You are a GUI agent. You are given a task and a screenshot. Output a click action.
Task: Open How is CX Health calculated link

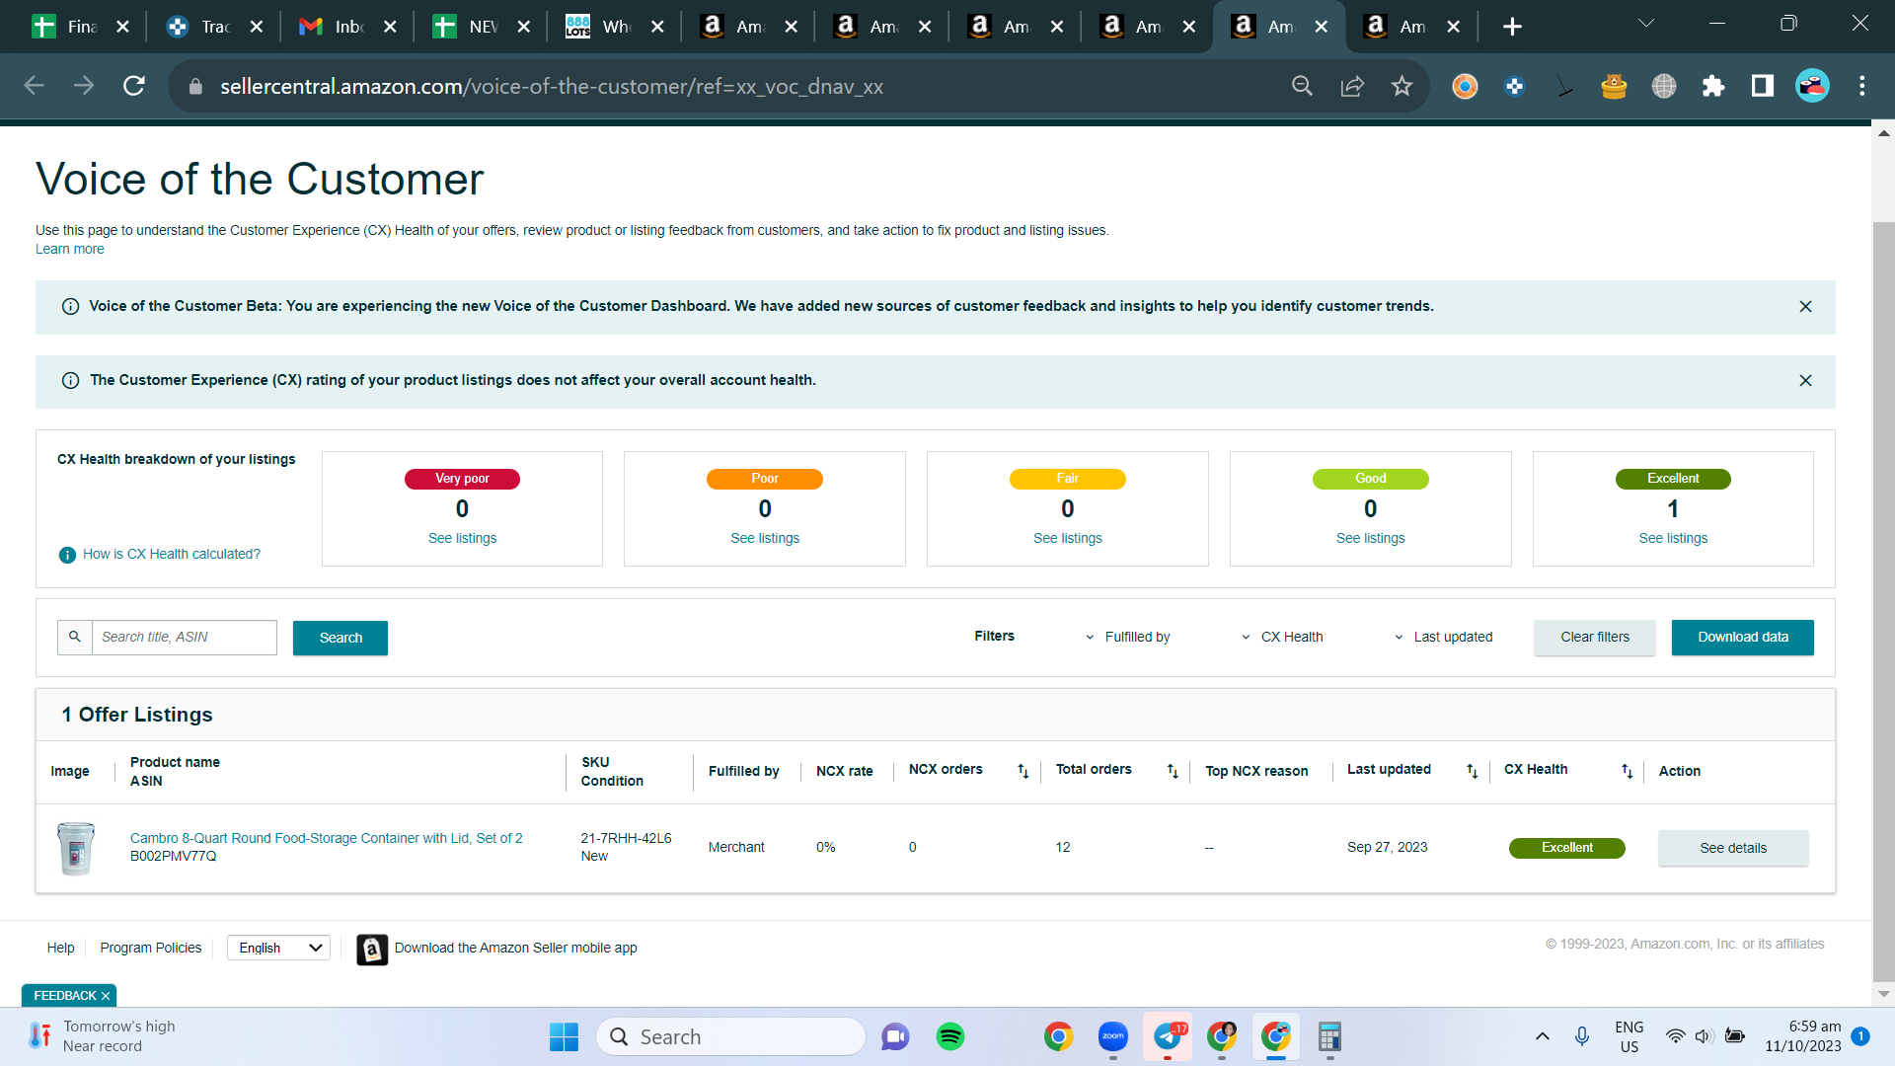pos(172,555)
